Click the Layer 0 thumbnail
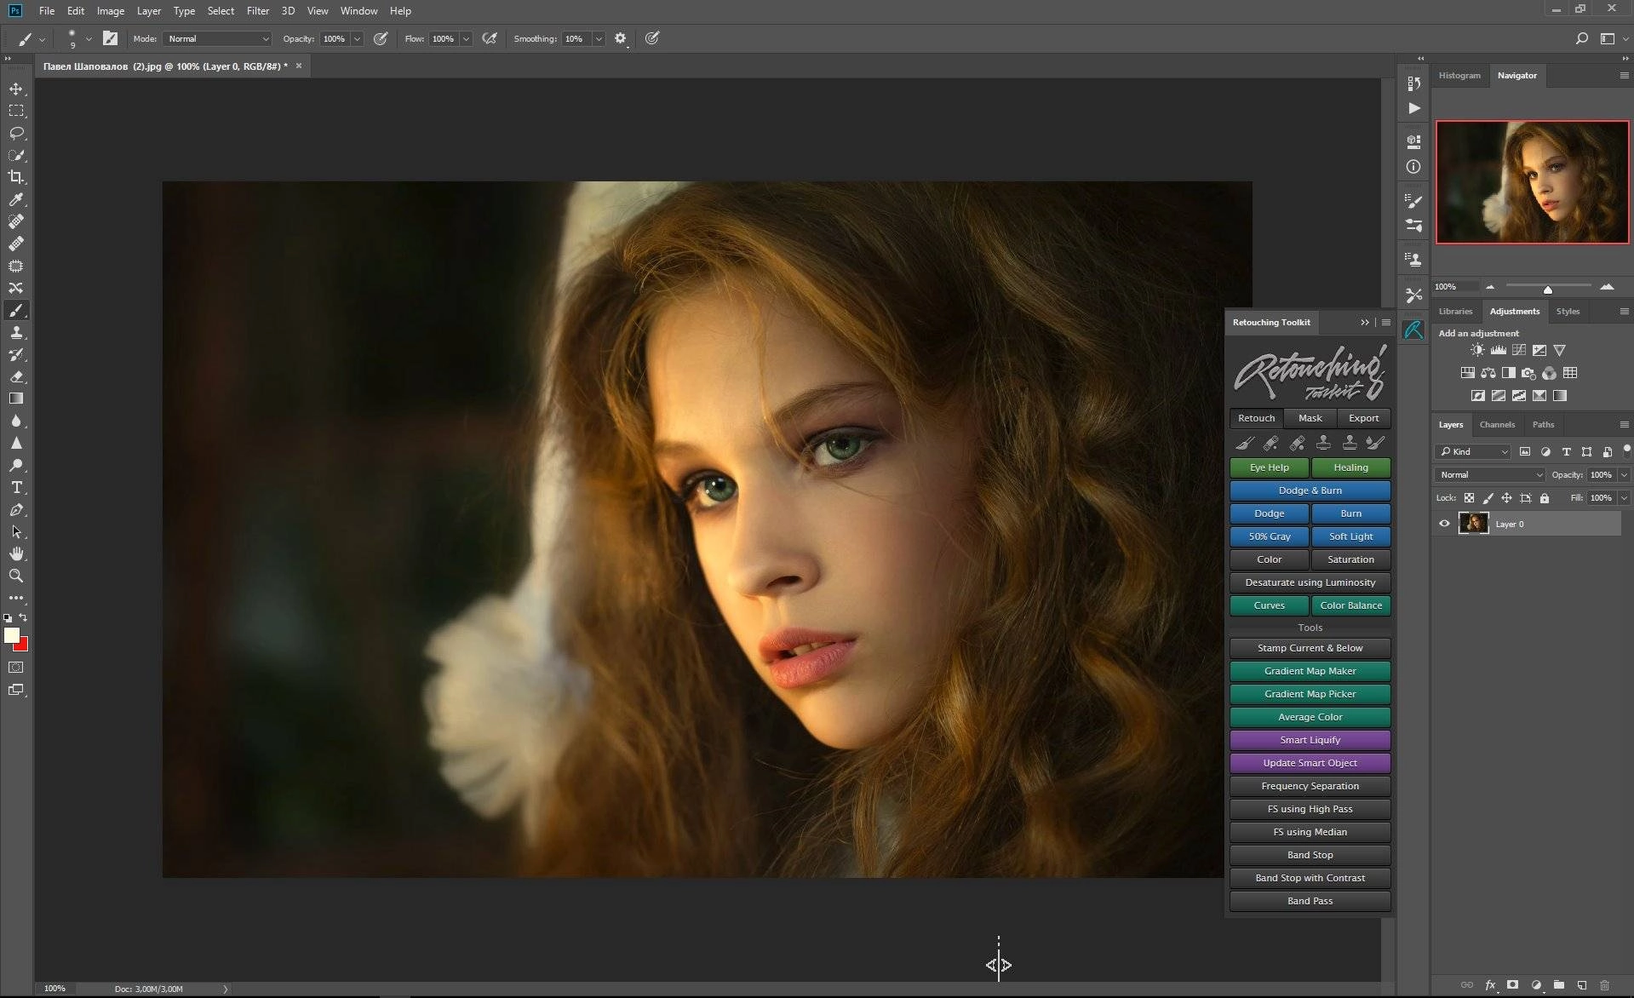 point(1473,524)
